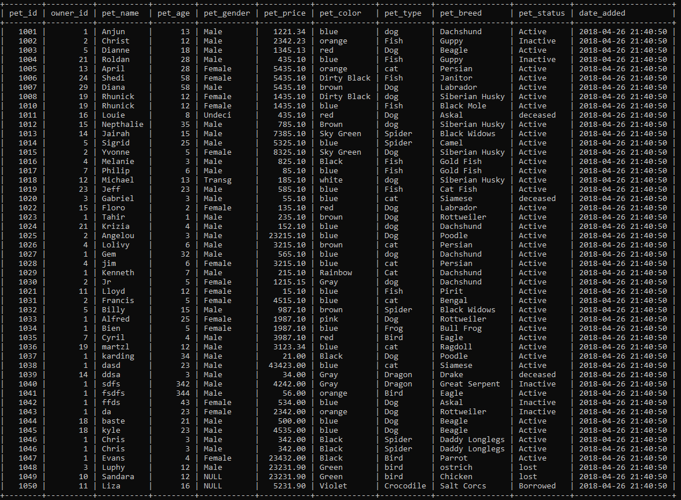The image size is (681, 500).
Task: Select the pet_price column header
Action: 285,13
